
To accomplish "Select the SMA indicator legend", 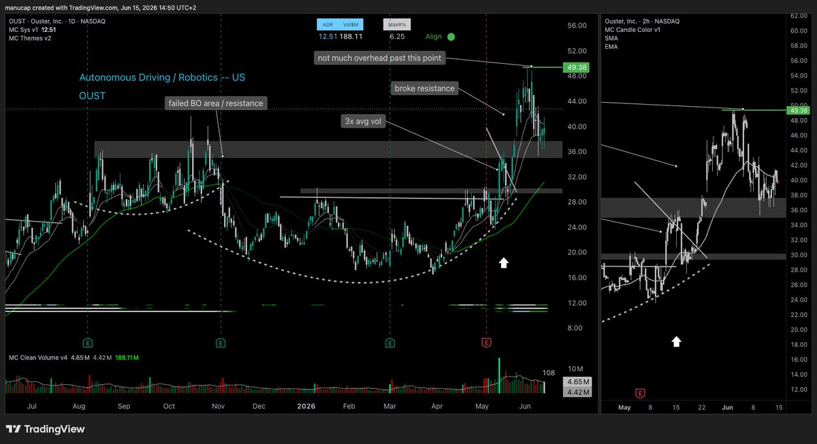I will (611, 38).
